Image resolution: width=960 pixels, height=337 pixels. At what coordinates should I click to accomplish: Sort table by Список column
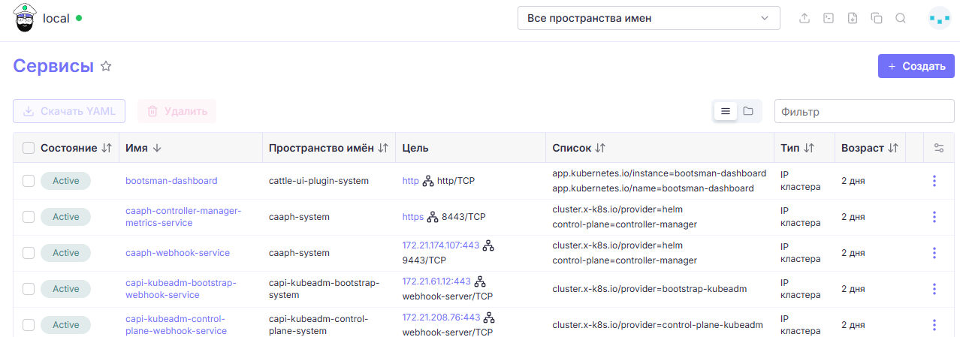pos(578,148)
